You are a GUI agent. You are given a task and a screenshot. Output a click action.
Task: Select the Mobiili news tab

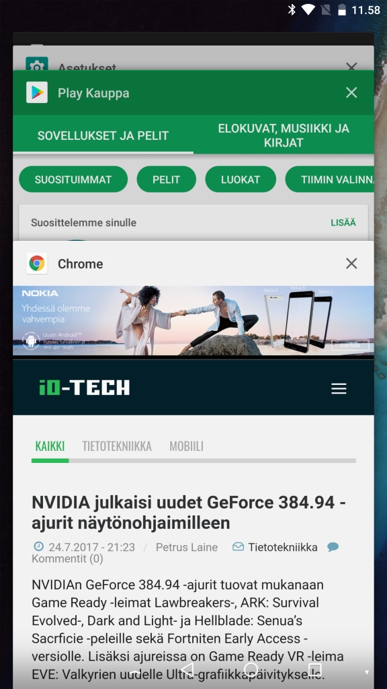(186, 447)
